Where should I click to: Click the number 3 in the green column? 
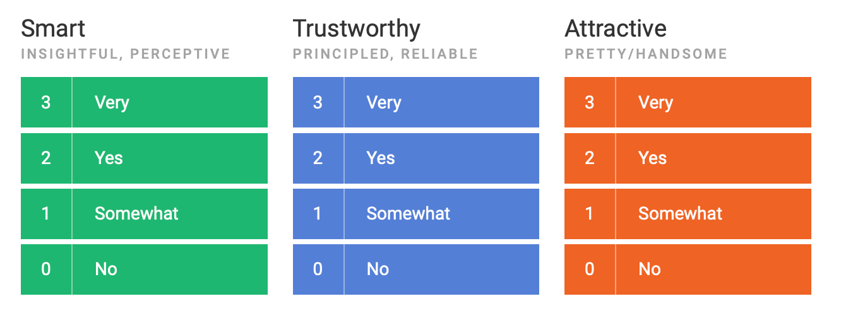point(46,102)
